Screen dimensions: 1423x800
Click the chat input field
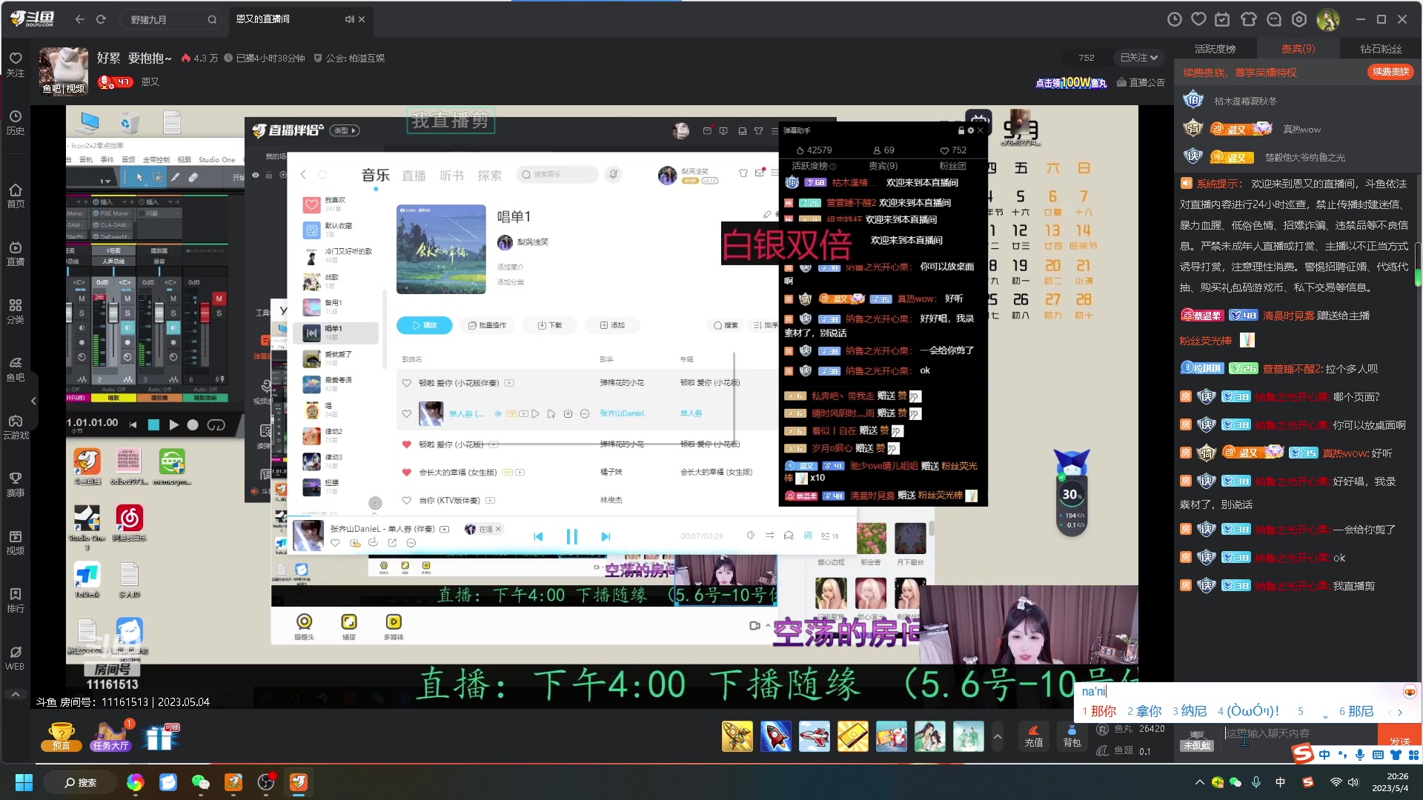pyautogui.click(x=1300, y=733)
